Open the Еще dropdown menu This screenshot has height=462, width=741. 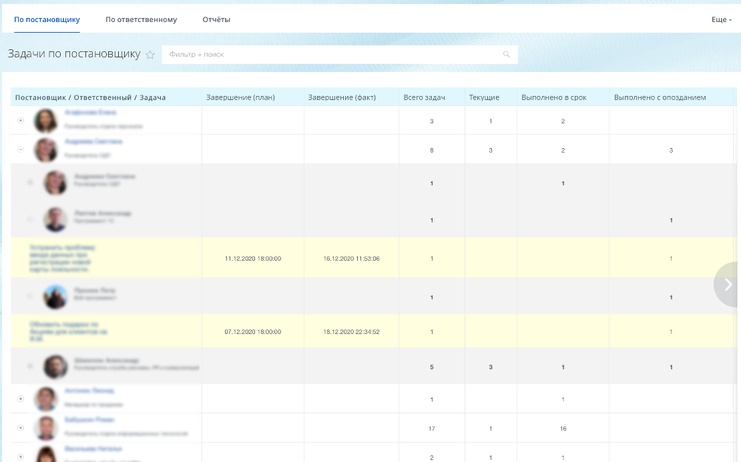[x=722, y=19]
